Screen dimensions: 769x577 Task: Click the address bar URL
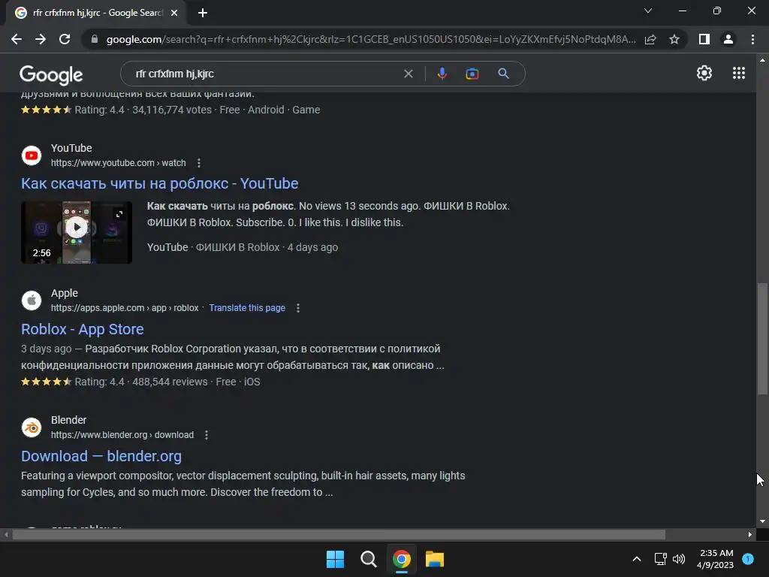371,39
